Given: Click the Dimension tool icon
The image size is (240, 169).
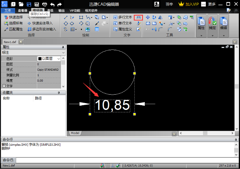Looking at the screenshot, I should pos(139,17).
